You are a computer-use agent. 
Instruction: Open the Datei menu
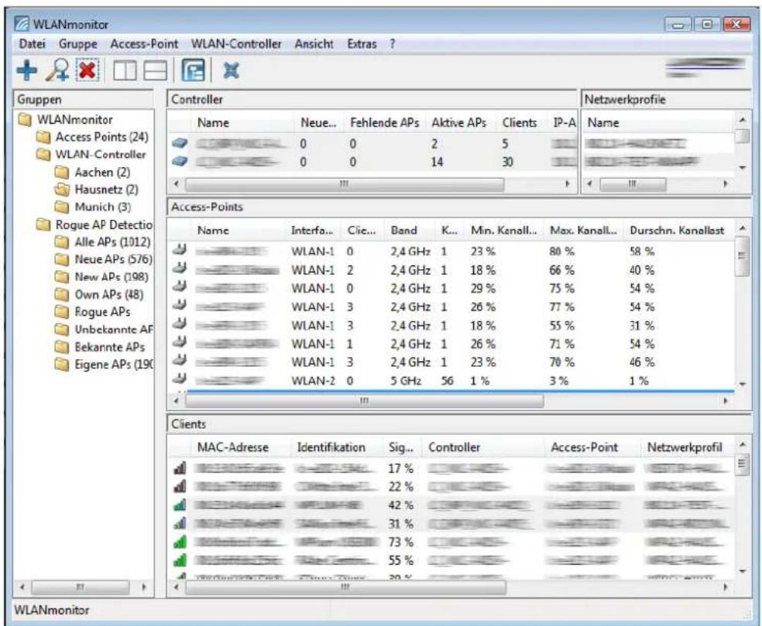[32, 43]
